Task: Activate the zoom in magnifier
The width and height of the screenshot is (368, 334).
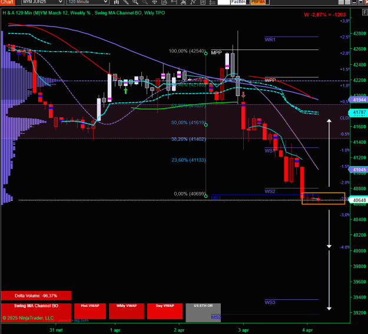Action: (135, 2)
